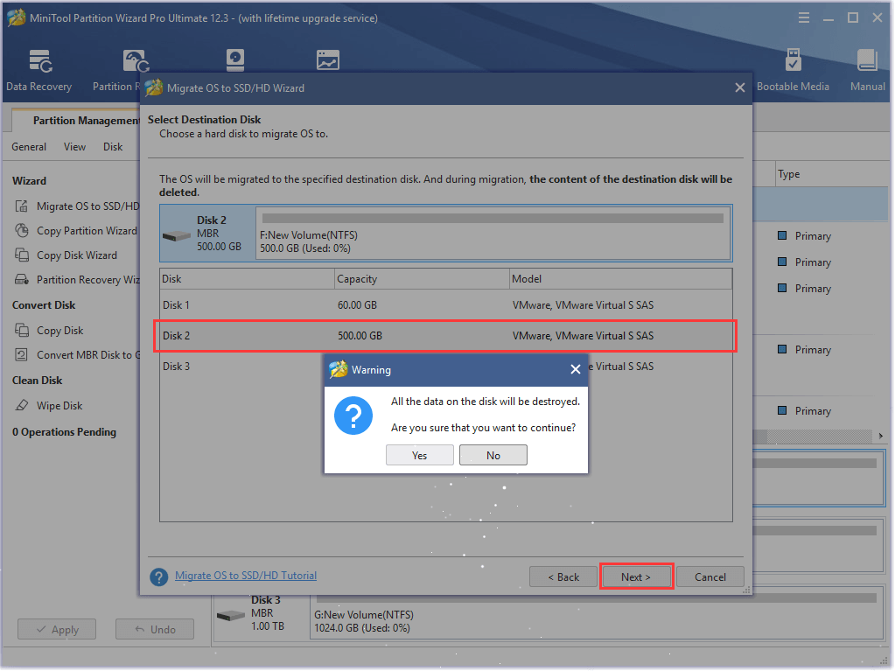Click the Disk 2 drive icon in destination preview
The height and width of the screenshot is (671, 895).
[177, 235]
